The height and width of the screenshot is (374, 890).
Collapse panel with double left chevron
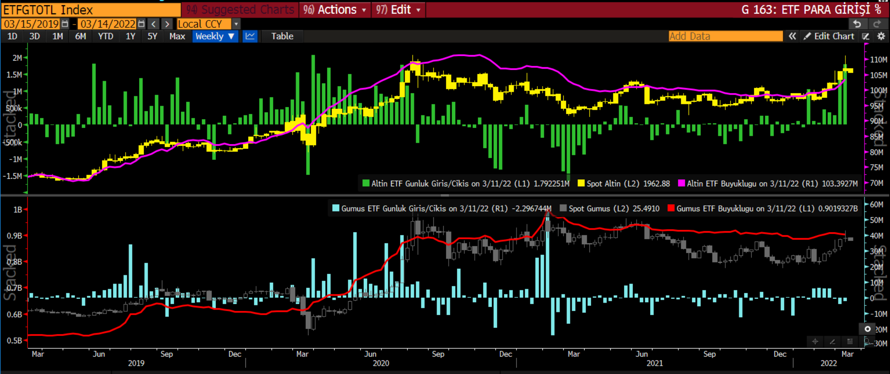[x=792, y=36]
